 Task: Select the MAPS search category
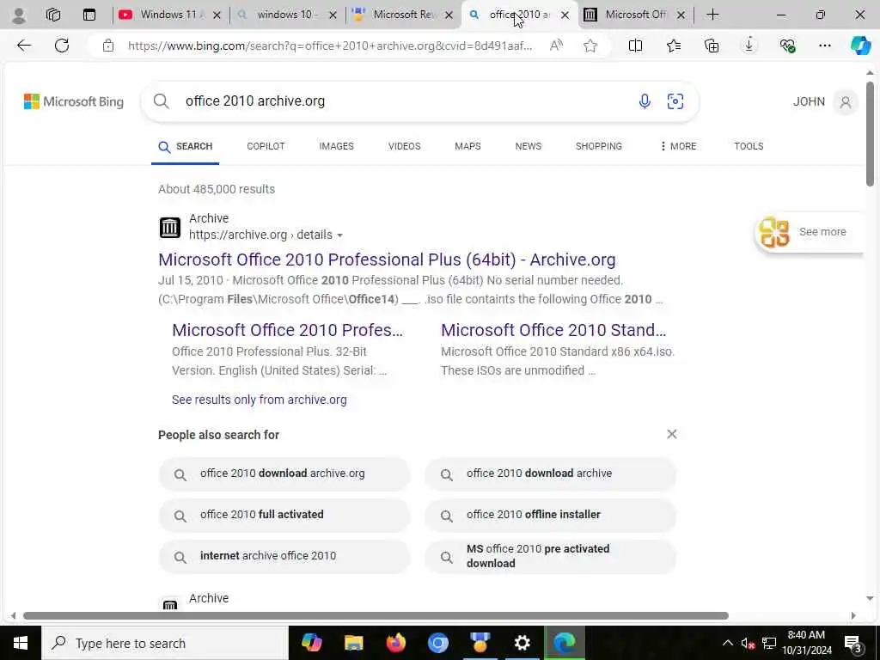[x=467, y=146]
